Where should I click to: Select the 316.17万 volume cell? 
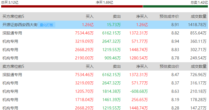pos(198,83)
